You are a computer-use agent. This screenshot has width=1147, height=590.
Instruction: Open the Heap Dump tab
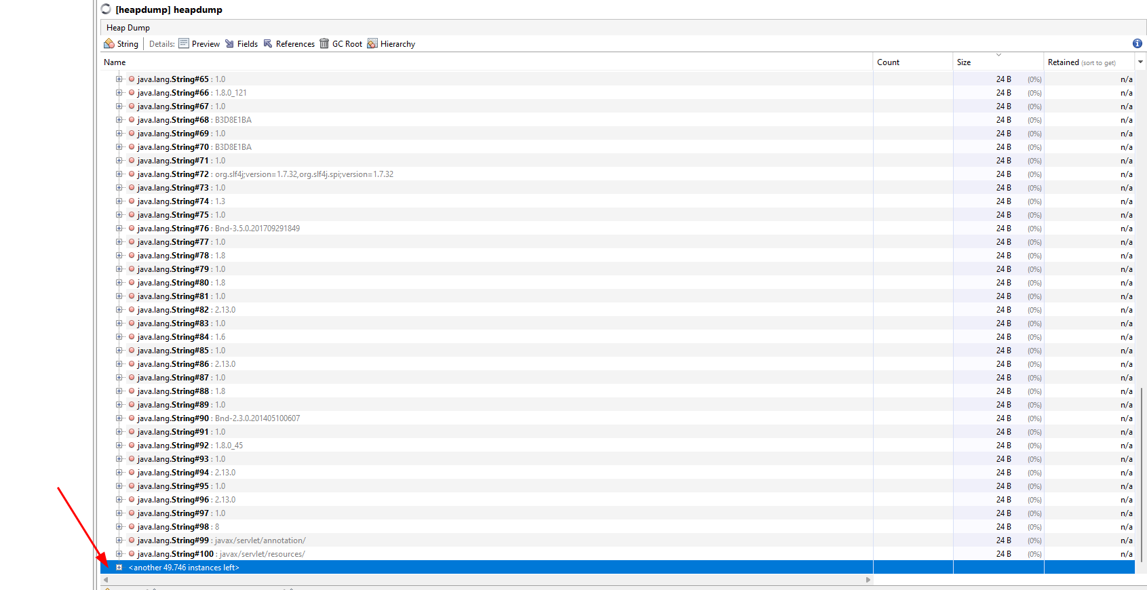coord(128,28)
